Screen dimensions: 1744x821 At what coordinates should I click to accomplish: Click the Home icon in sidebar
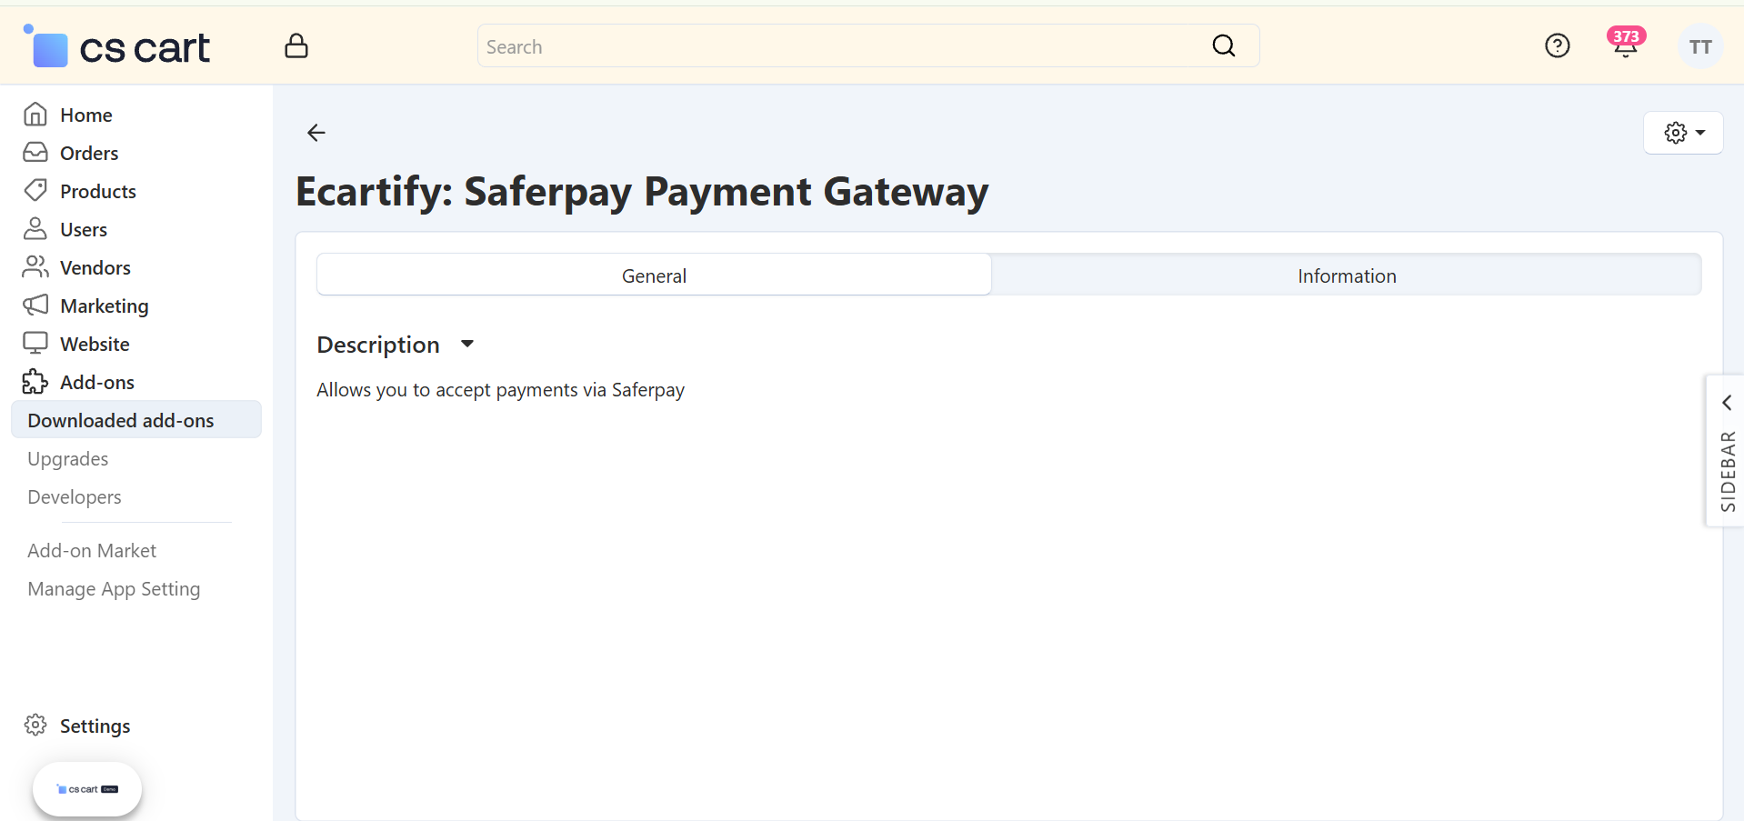coord(35,115)
